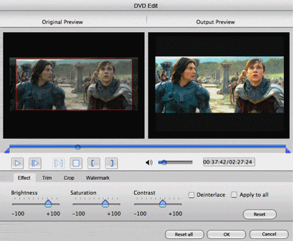Image resolution: width=293 pixels, height=241 pixels.
Task: Click the Reset all button
Action: tap(184, 234)
